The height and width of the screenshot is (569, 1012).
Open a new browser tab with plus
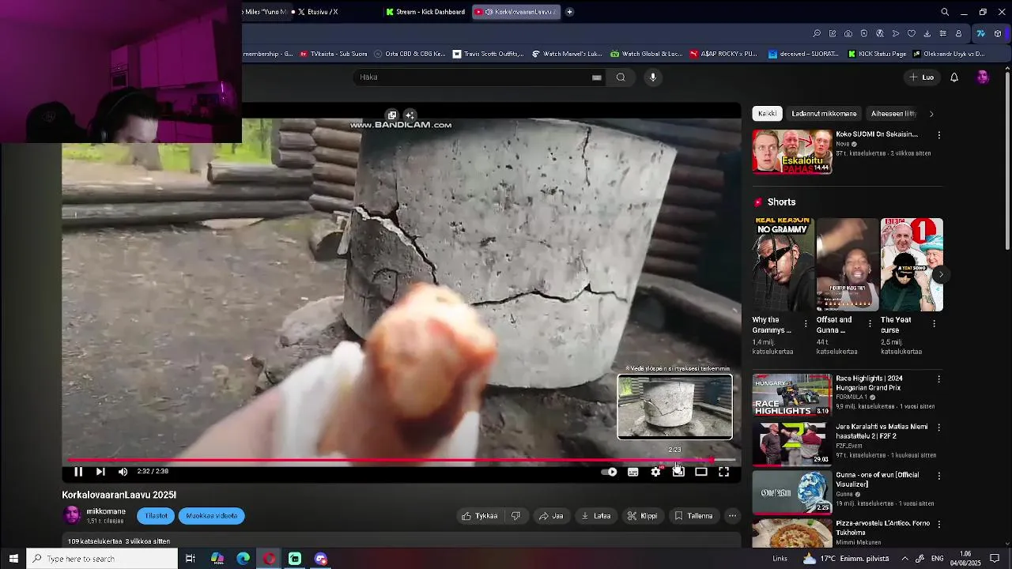tap(569, 12)
